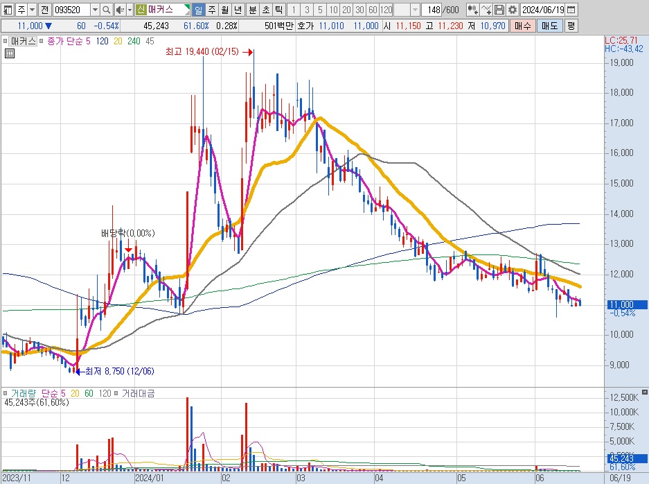Image resolution: width=649 pixels, height=484 pixels.
Task: Choose the 120 interval tab
Action: coord(386,10)
